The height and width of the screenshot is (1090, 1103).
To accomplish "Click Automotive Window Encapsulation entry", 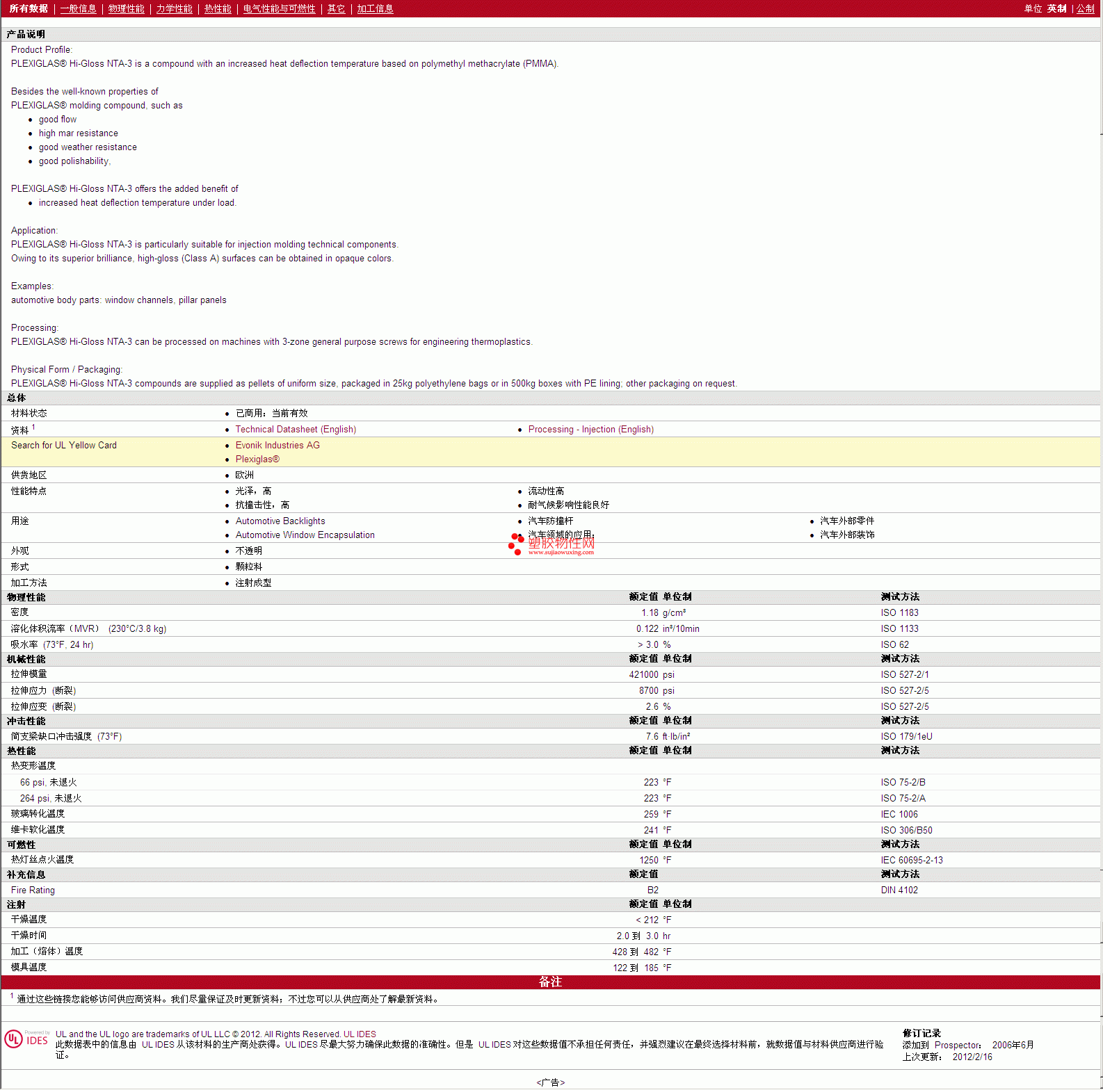I will pos(305,535).
